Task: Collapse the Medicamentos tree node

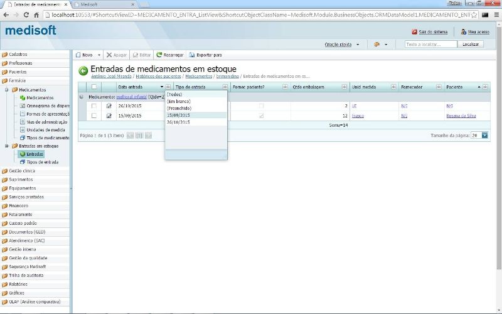Action: pyautogui.click(x=6, y=90)
